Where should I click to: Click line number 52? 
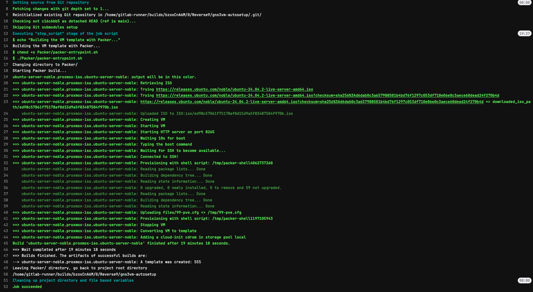[6, 287]
